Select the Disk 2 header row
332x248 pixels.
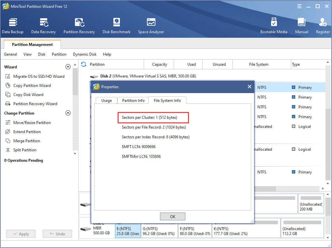(x=207, y=76)
